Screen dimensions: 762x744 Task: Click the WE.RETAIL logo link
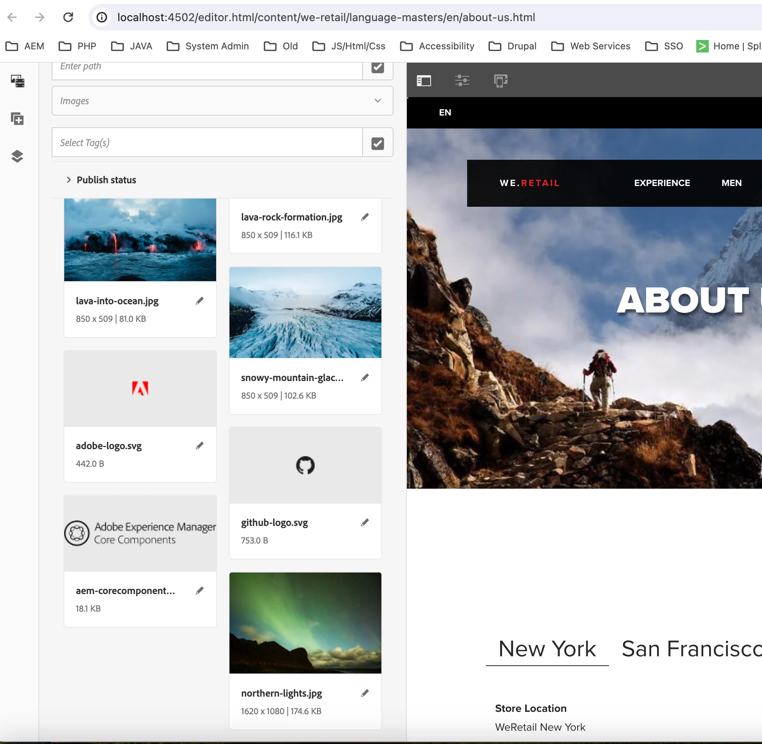tap(529, 183)
